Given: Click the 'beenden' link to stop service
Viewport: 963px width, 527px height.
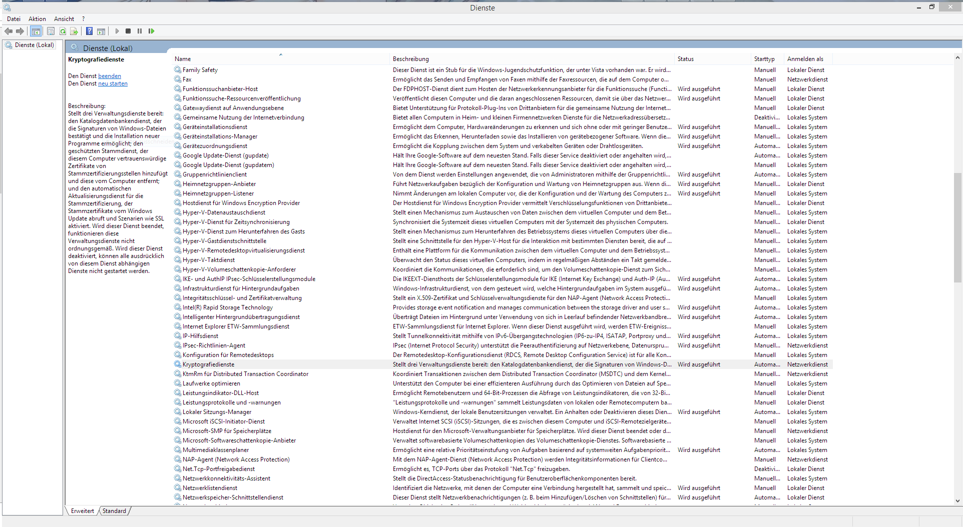Looking at the screenshot, I should click(x=110, y=76).
